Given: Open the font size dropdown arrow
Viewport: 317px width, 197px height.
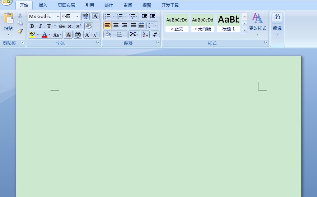Looking at the screenshot, I should [77, 16].
